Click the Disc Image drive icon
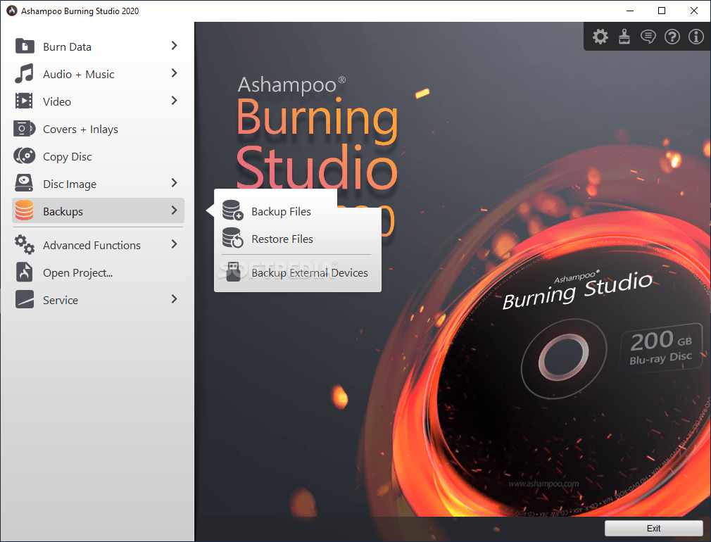 coord(24,183)
